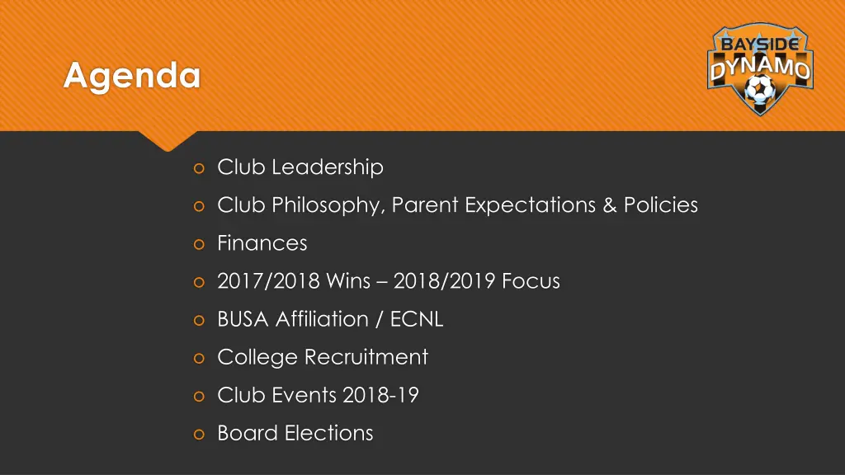Click the Club Leadership bullet circle
845x475 pixels.
[x=199, y=168]
